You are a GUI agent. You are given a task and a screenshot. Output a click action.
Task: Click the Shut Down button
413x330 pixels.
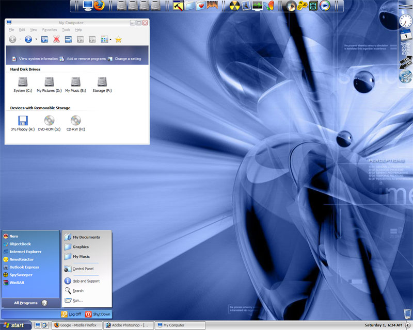pyautogui.click(x=98, y=314)
